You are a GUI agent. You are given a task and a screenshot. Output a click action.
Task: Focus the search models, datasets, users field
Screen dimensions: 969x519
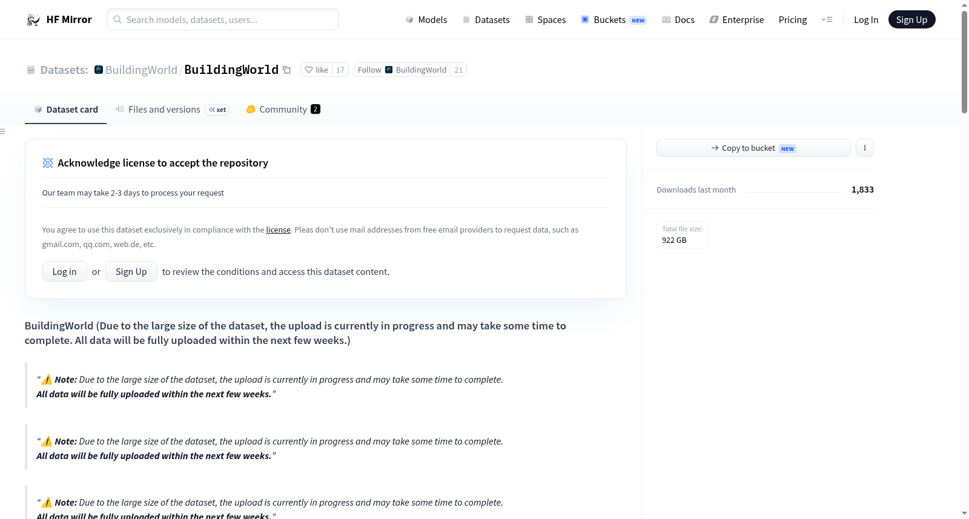coord(223,20)
